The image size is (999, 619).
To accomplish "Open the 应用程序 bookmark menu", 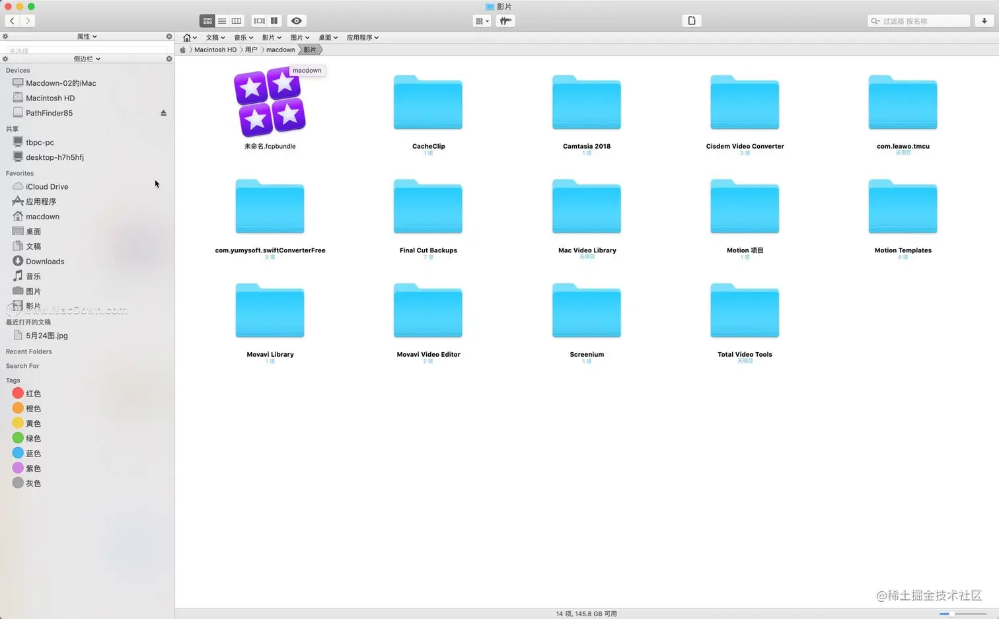I will click(363, 38).
